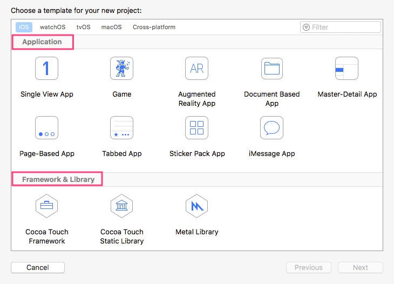Click the Previous button
394x284 pixels.
point(309,267)
